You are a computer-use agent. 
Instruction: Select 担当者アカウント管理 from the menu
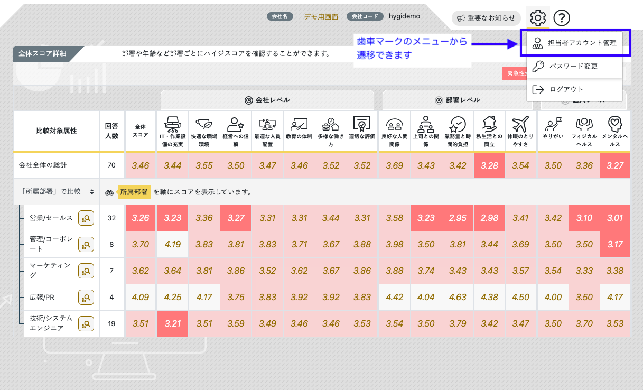tap(575, 43)
